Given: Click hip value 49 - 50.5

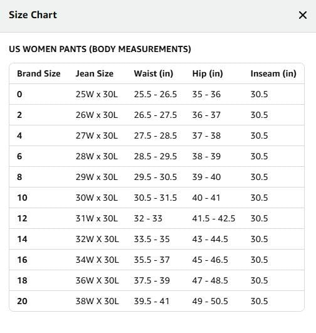Looking at the screenshot, I should click(x=210, y=301).
